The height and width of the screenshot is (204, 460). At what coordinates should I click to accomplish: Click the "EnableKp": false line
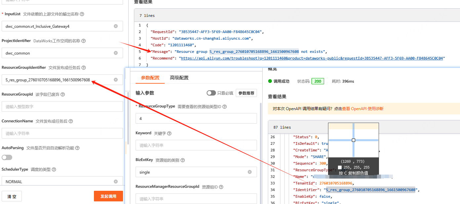point(313,196)
